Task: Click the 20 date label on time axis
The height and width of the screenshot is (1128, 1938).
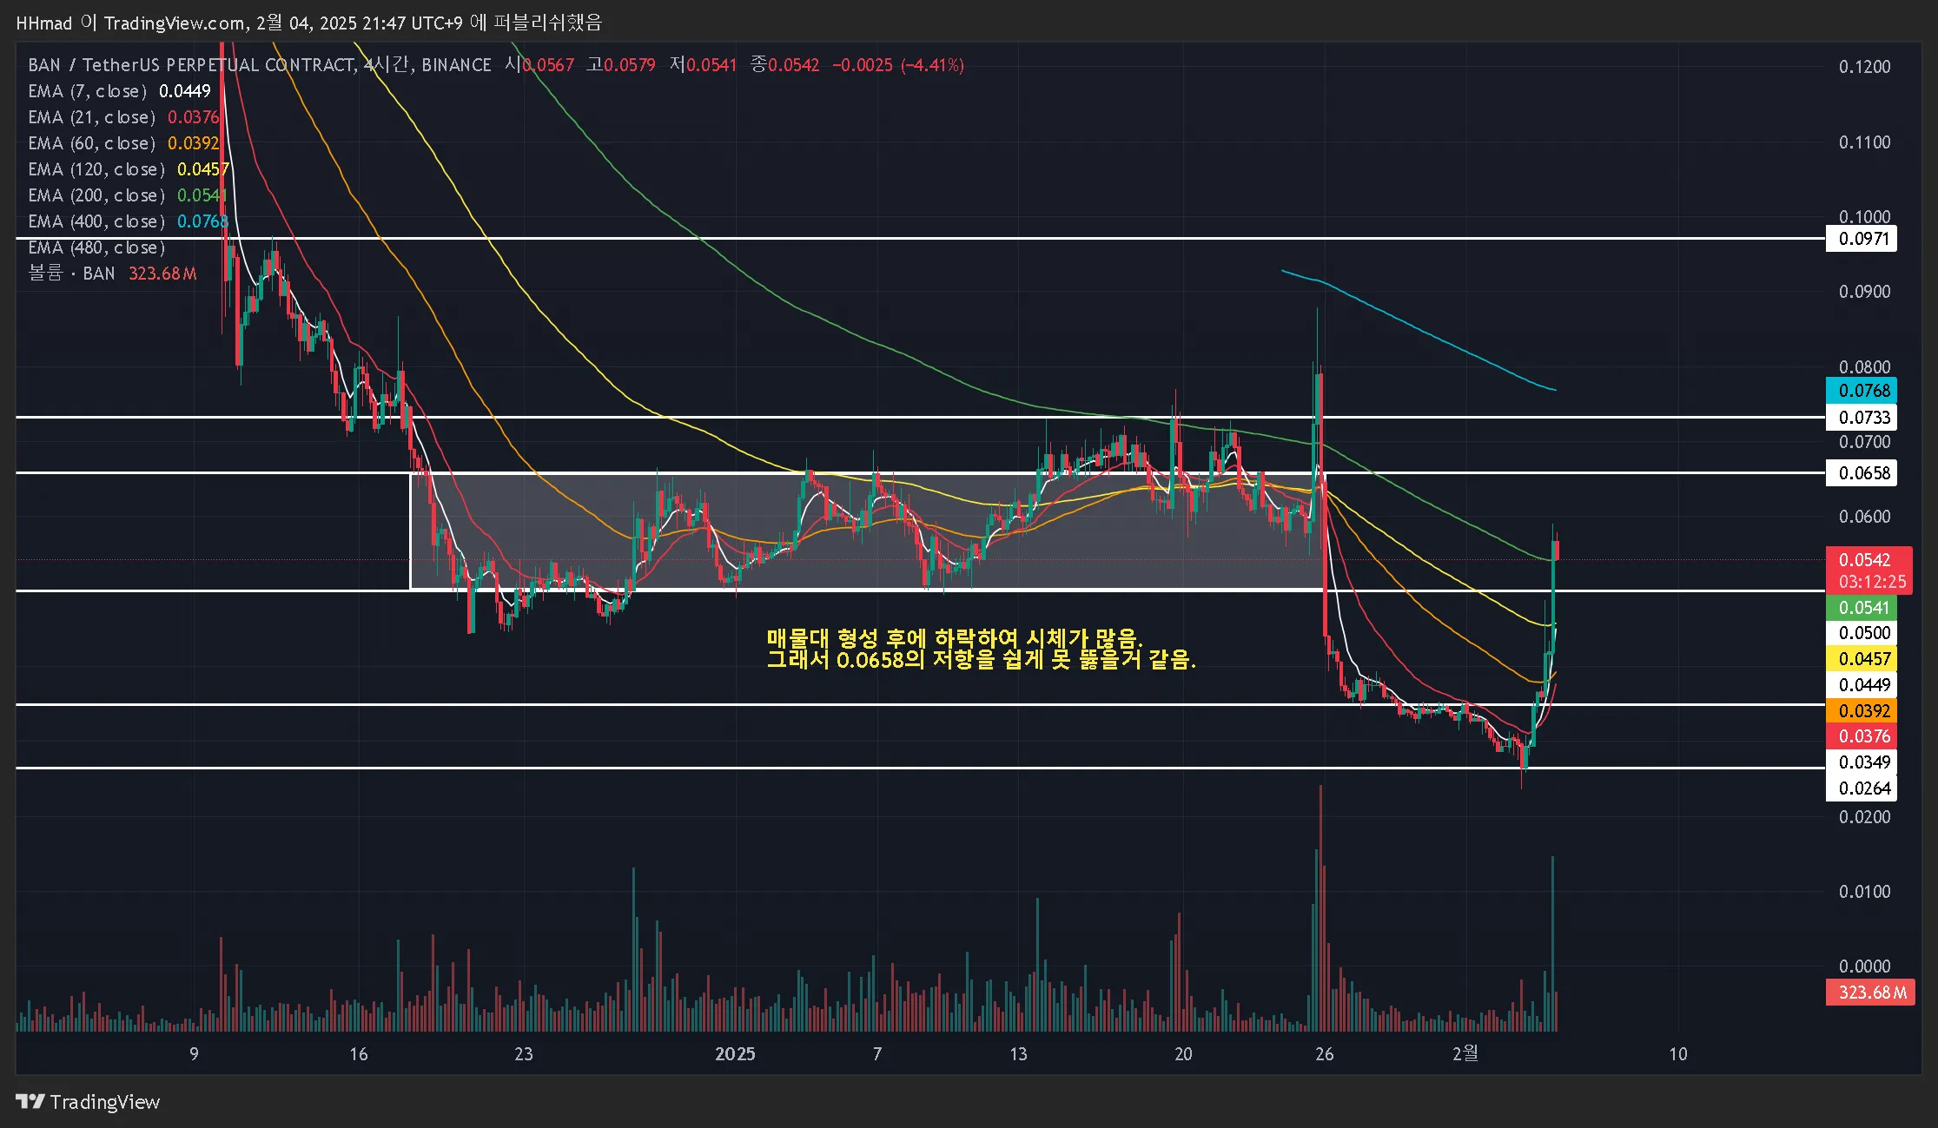Action: tap(1183, 1054)
